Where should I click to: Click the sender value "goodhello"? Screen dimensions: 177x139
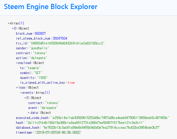(x=39, y=48)
